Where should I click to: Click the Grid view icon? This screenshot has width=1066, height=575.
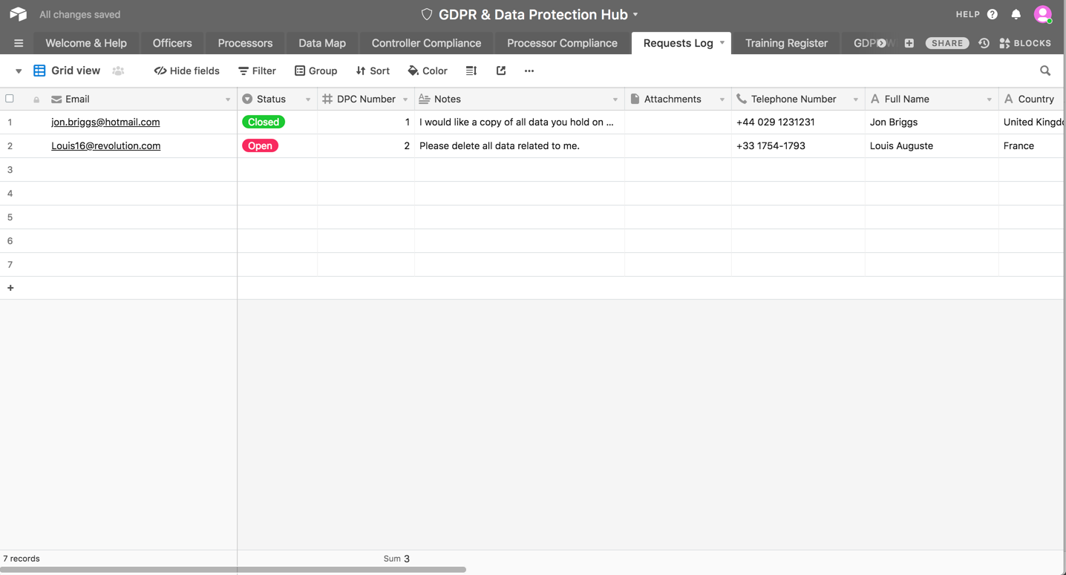[39, 70]
